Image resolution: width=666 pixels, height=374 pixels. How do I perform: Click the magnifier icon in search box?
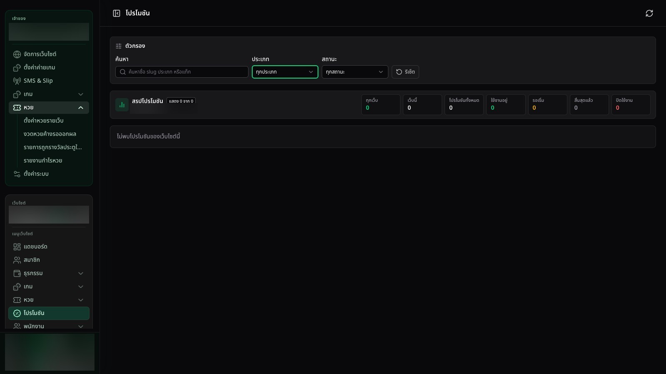[x=123, y=72]
